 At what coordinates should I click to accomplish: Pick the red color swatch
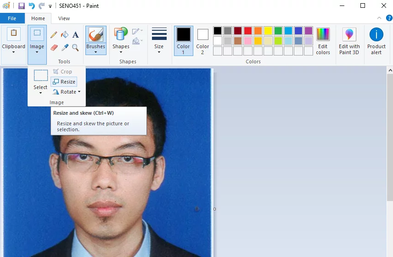coord(248,31)
